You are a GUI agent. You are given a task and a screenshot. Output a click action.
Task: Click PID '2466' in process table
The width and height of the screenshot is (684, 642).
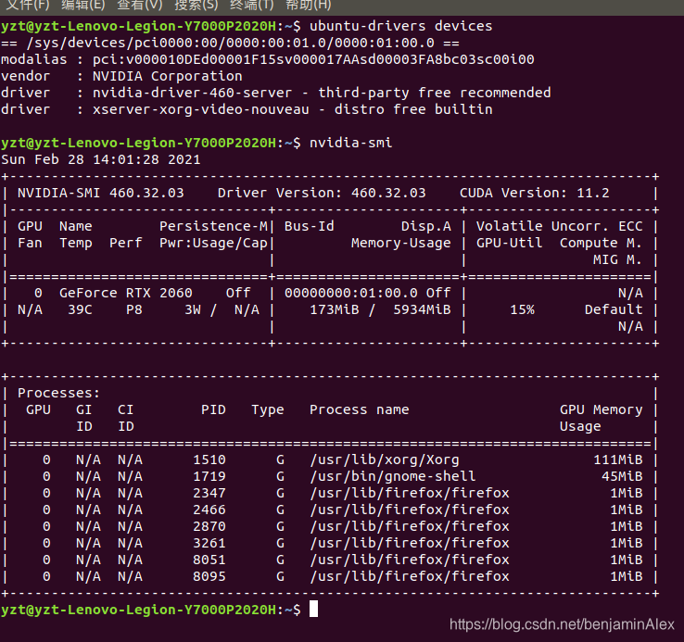209,510
